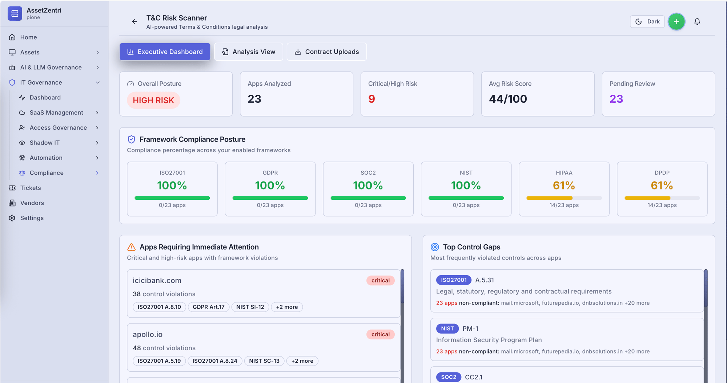Open the icicibank.com app entry
This screenshot has width=727, height=383.
[264, 294]
